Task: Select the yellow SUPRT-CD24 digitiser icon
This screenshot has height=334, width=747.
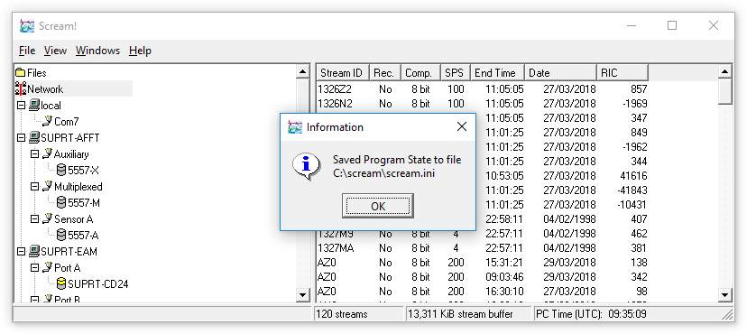Action: (61, 284)
